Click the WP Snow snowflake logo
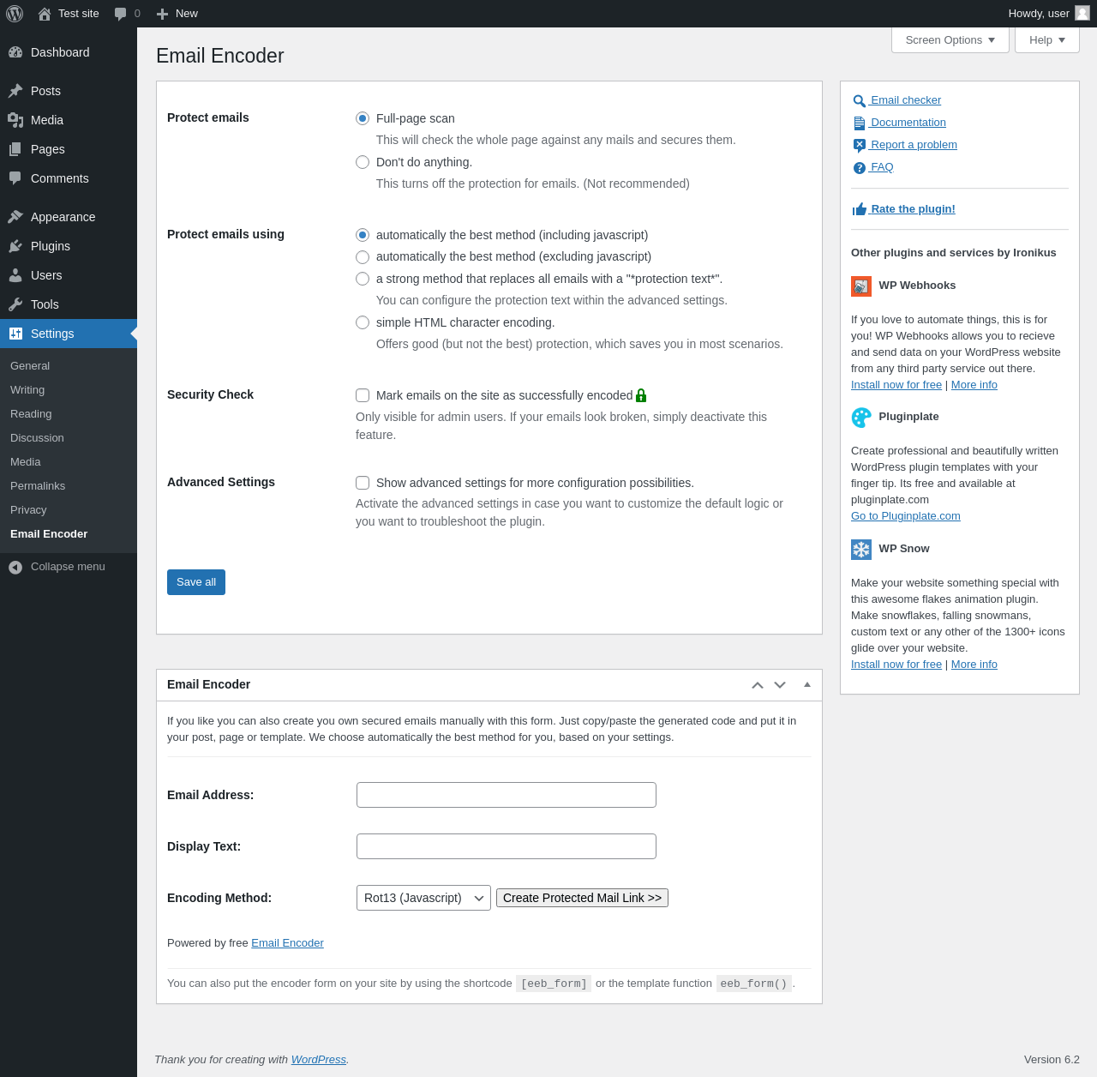The width and height of the screenshot is (1097, 1077). coord(861,550)
